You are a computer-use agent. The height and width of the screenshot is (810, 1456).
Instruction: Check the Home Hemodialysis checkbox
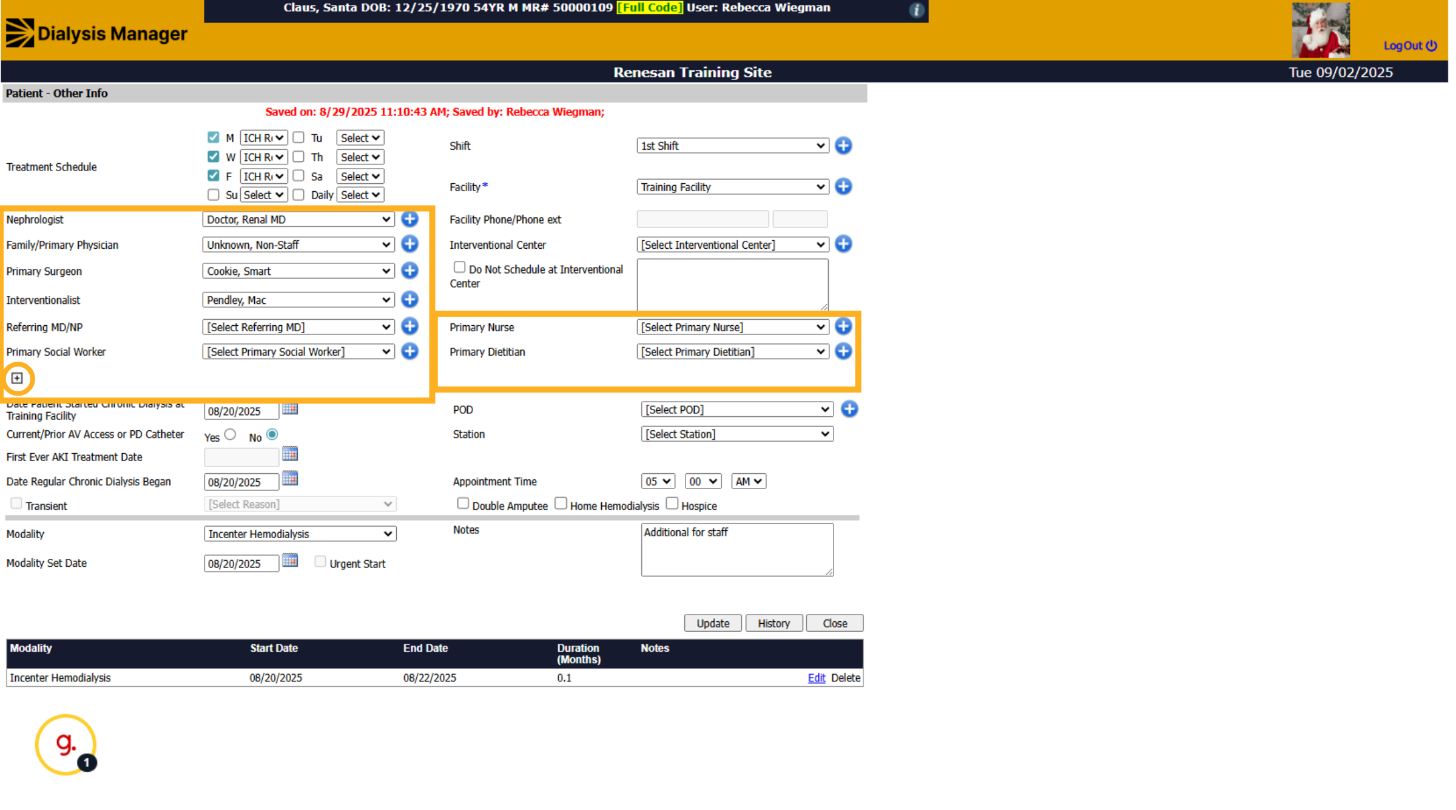point(561,504)
